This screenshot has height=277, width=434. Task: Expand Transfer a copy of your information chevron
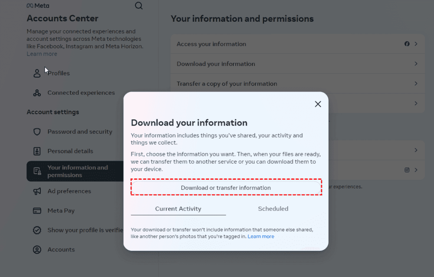[416, 83]
